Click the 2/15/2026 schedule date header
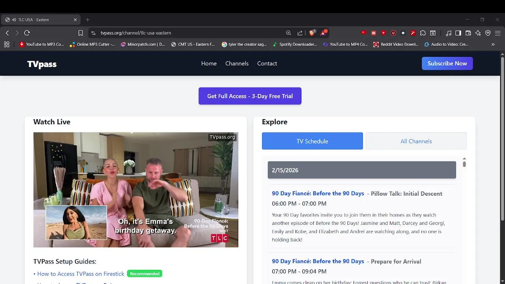 (362, 170)
